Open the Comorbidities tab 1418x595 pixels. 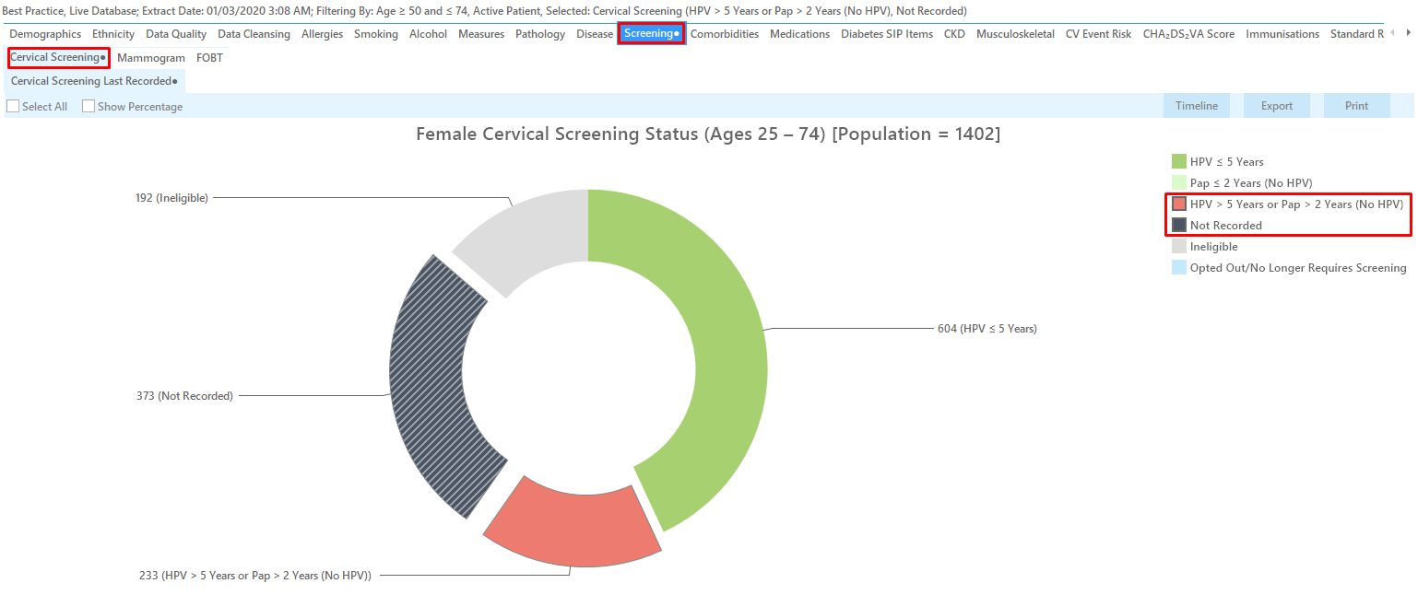725,34
